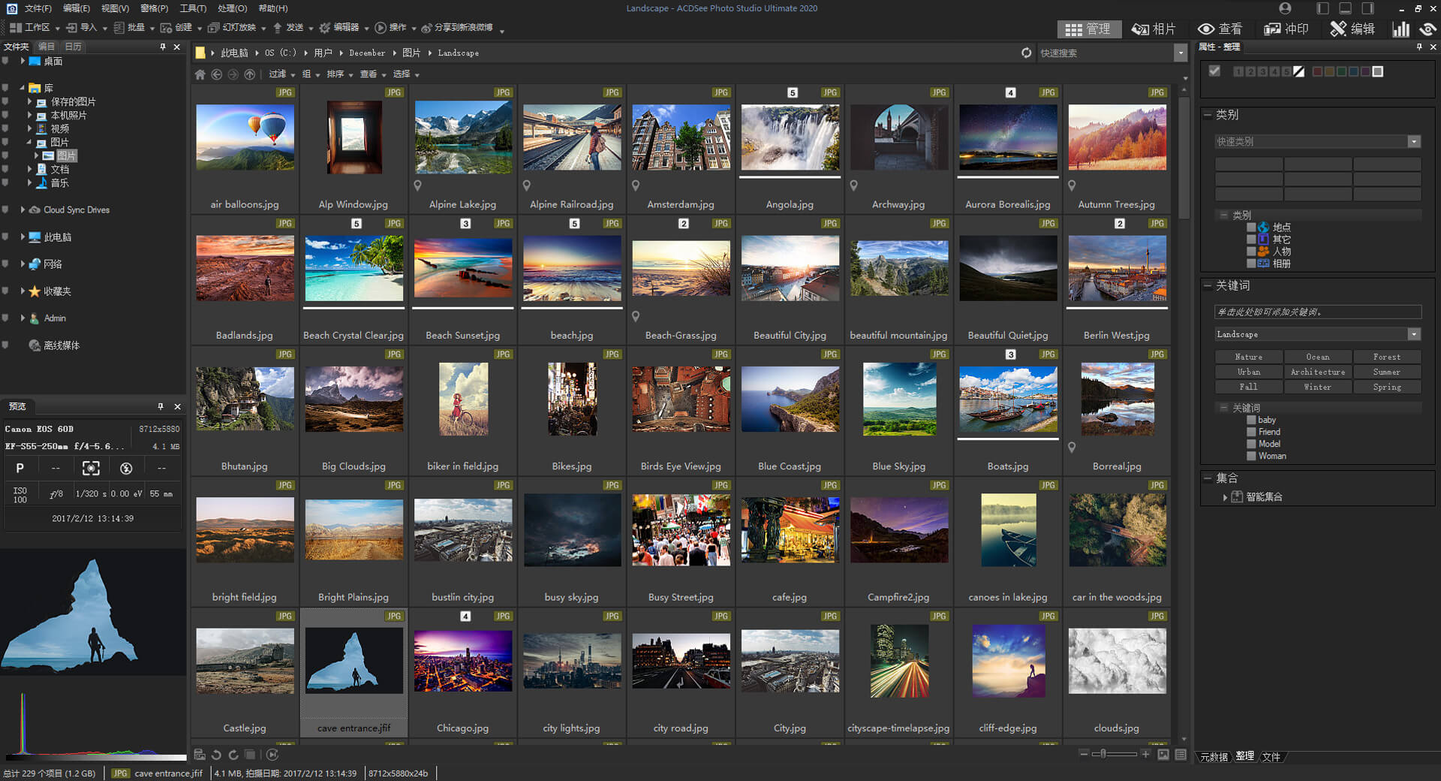The height and width of the screenshot is (781, 1441).
Task: Select the red color label swatch
Action: coord(1317,72)
